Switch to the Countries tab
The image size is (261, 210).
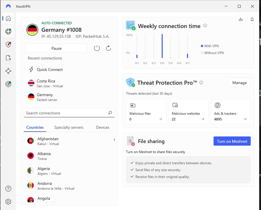coord(35,127)
